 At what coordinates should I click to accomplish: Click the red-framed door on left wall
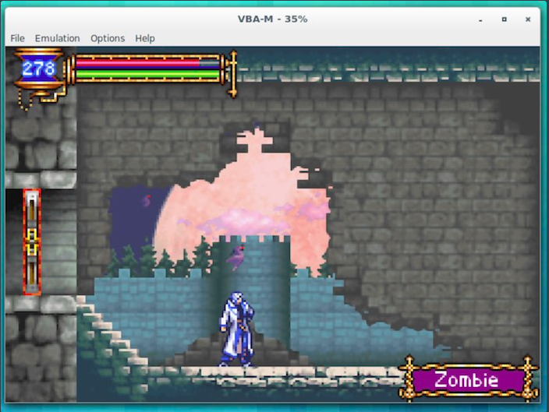coord(32,242)
